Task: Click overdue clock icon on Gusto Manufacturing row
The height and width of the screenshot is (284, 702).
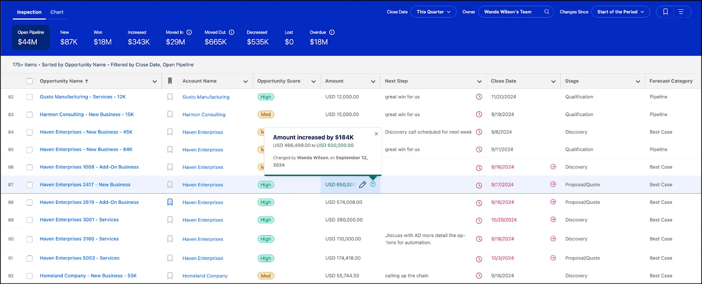Action: tap(479, 97)
